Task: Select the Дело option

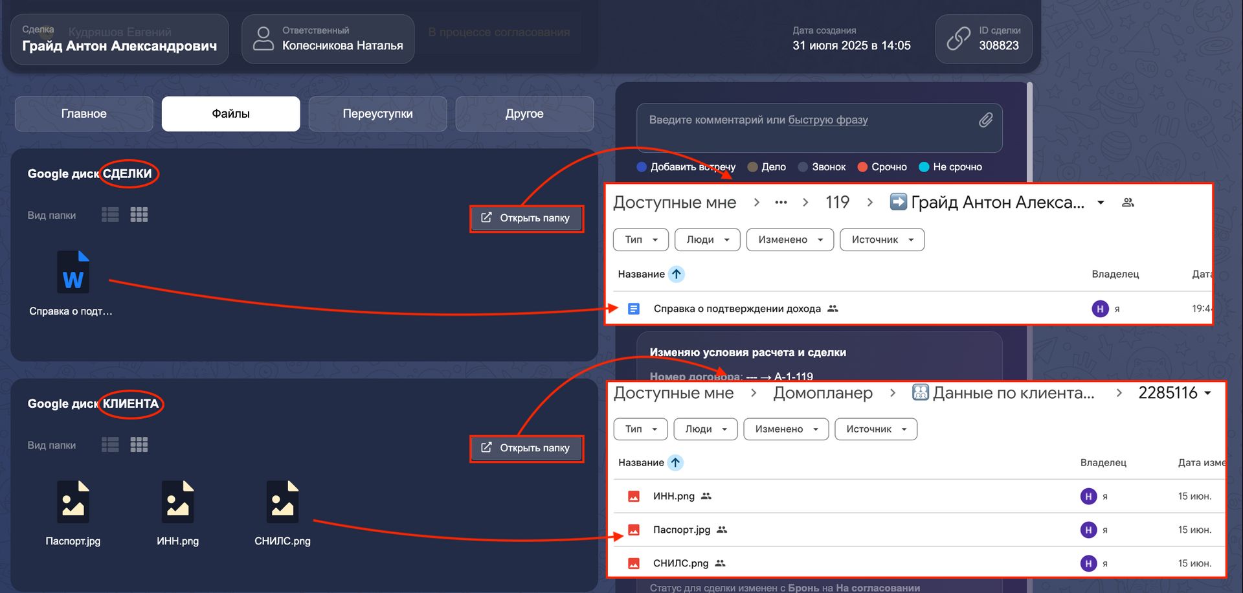Action: coord(767,167)
